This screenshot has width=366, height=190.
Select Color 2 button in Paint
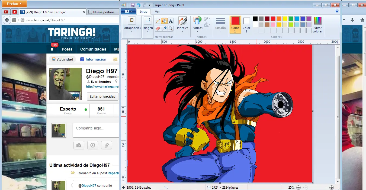click(x=246, y=25)
